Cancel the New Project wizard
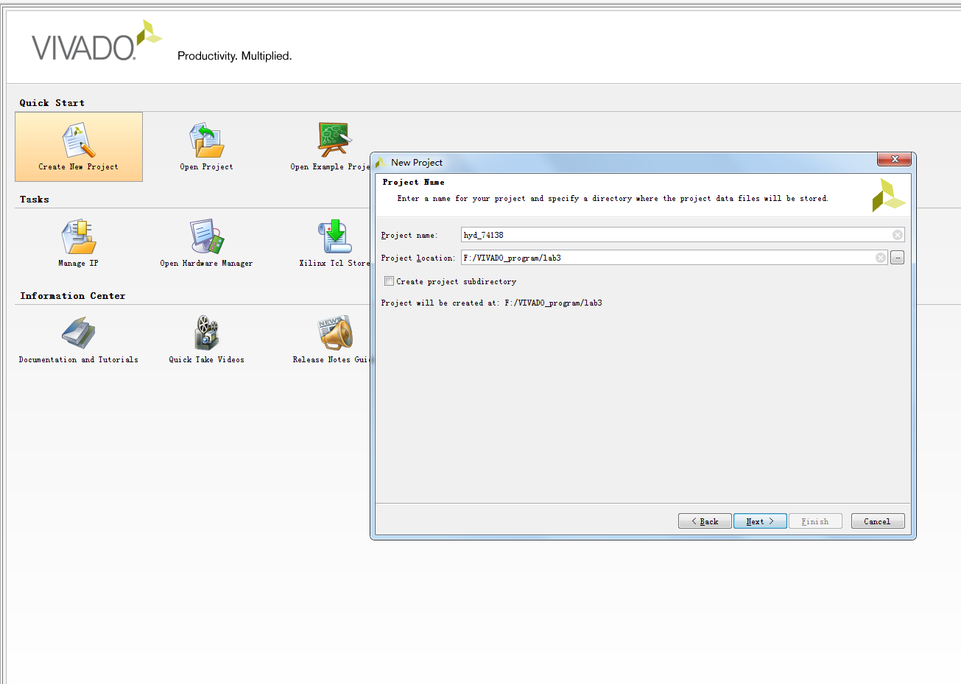Screen dimensions: 961x684 coord(877,521)
